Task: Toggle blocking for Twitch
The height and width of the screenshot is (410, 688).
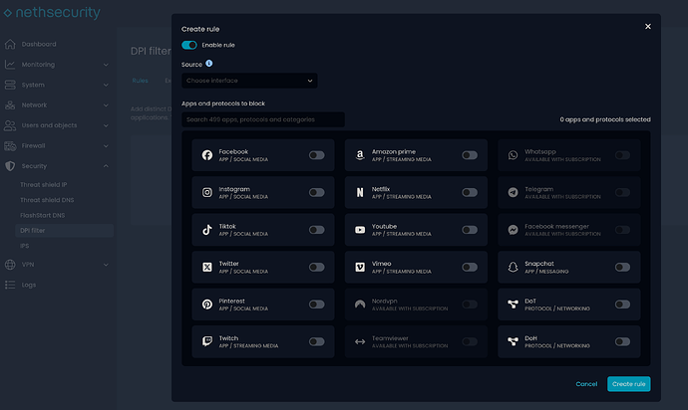Action: [316, 341]
